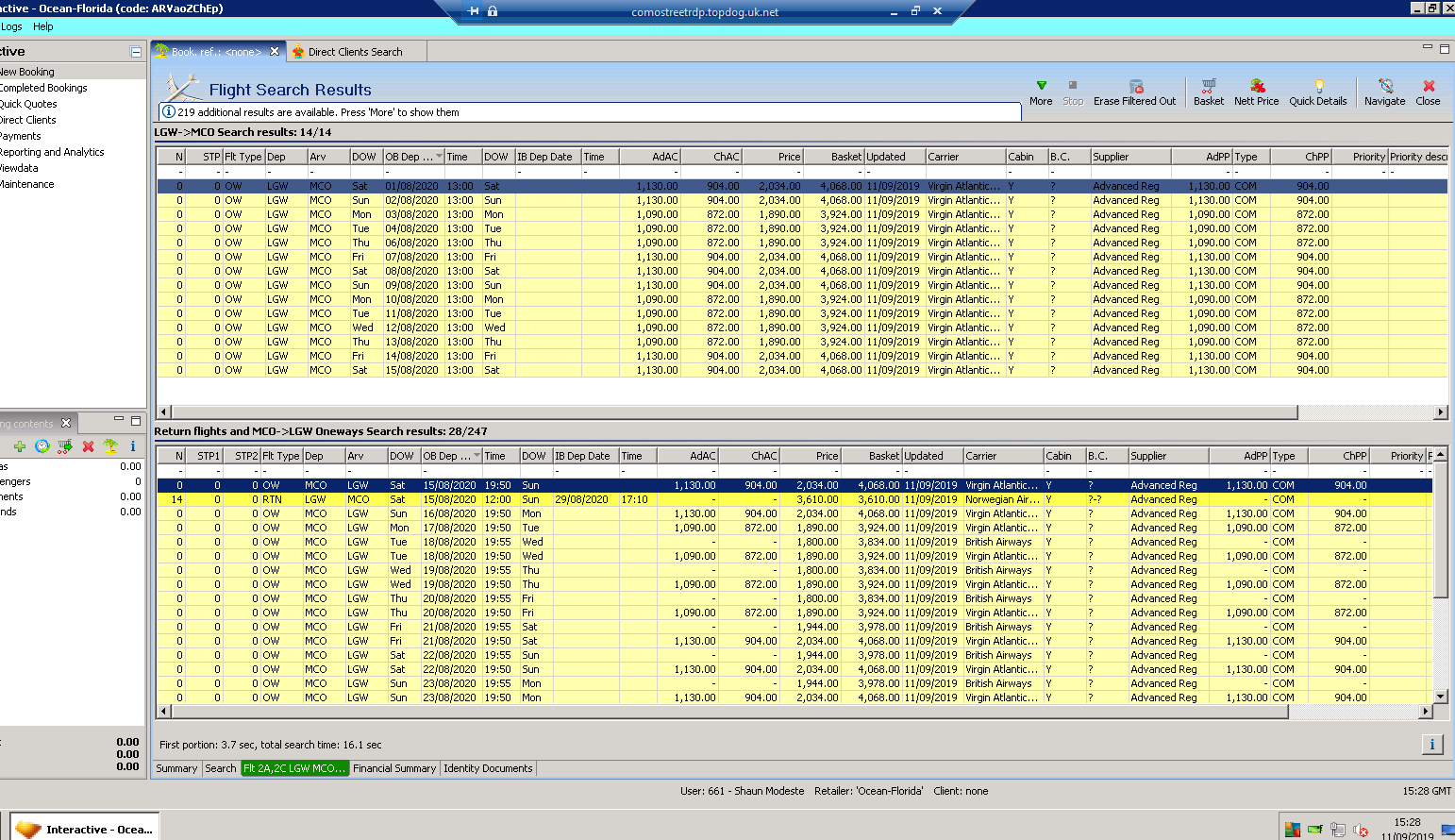This screenshot has width=1455, height=840.
Task: Show Quick Details lightbulb icon
Action: 1318,86
